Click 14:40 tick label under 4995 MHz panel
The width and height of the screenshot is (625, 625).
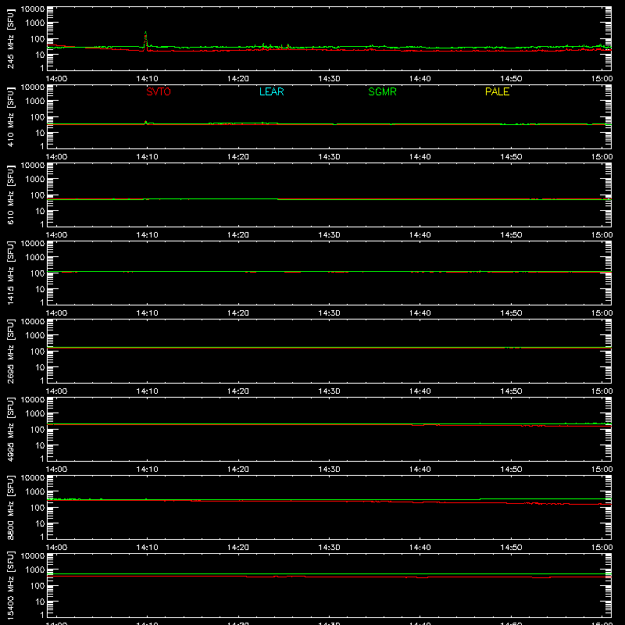click(x=420, y=470)
